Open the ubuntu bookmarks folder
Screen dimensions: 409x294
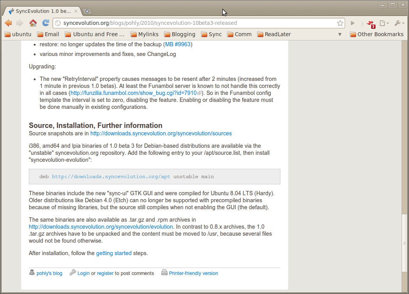tap(18, 34)
